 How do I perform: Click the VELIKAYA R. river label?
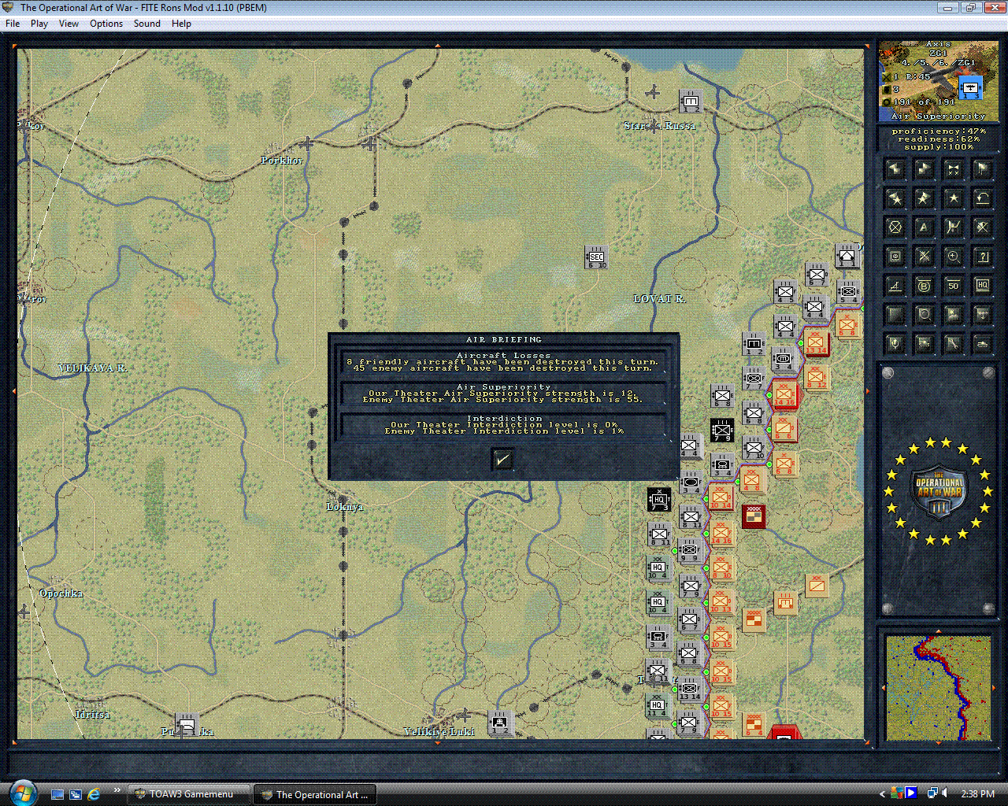point(92,368)
